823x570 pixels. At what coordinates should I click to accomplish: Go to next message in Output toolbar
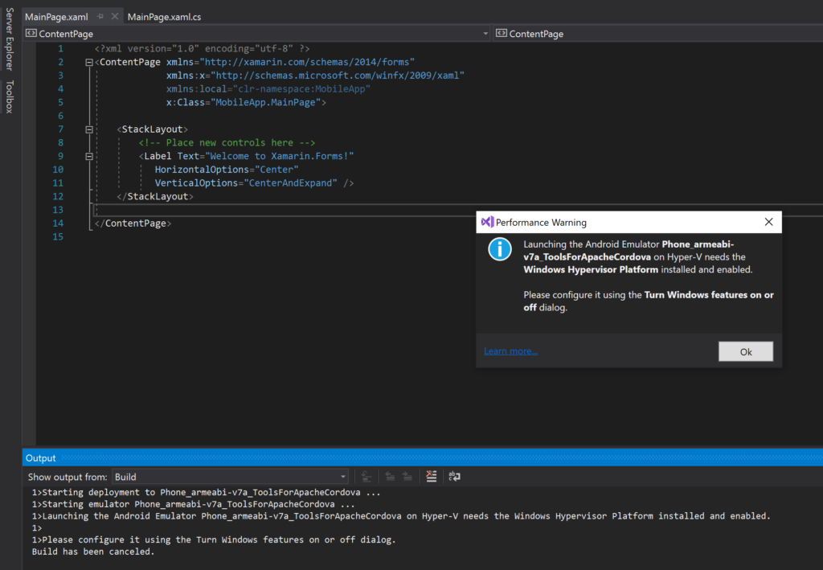pos(407,476)
